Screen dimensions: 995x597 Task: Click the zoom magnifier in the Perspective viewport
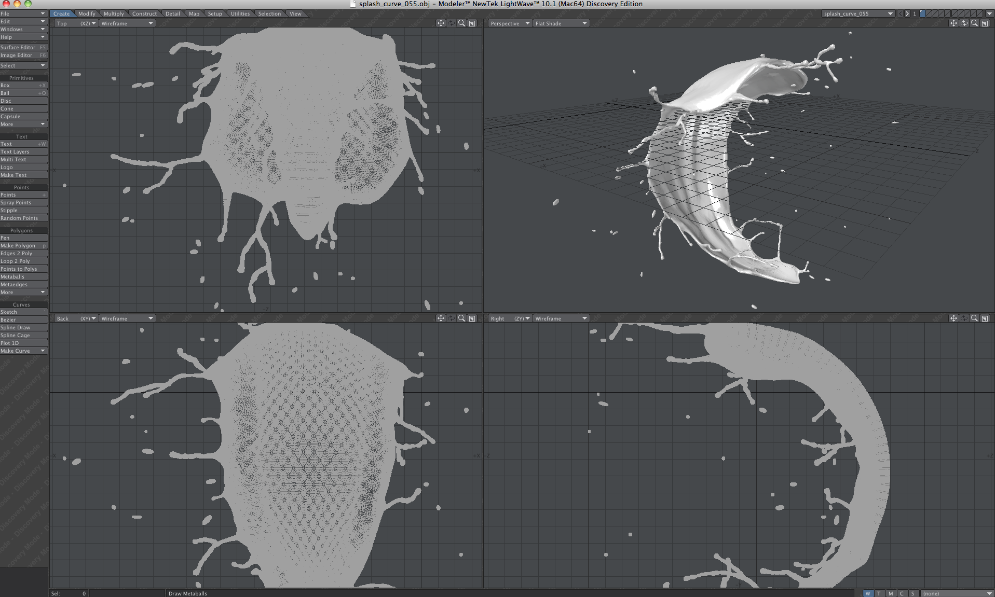974,23
